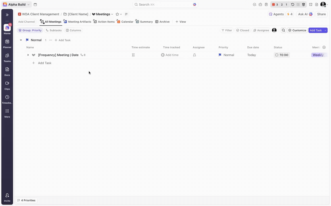Click the add column plus icon
331x206 pixels.
click(324, 47)
